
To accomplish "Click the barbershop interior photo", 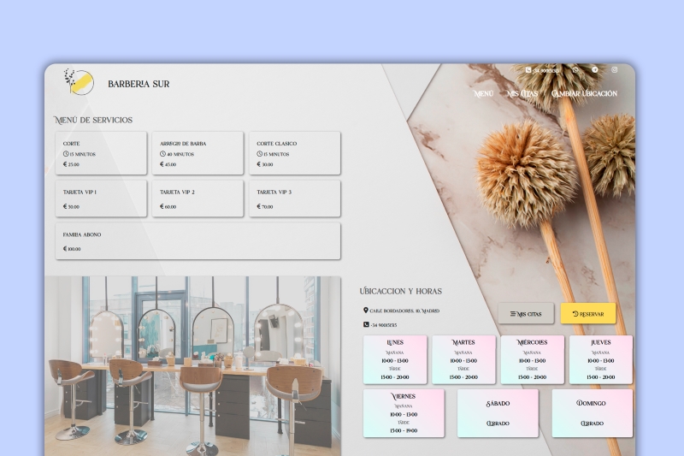I will pos(193,365).
